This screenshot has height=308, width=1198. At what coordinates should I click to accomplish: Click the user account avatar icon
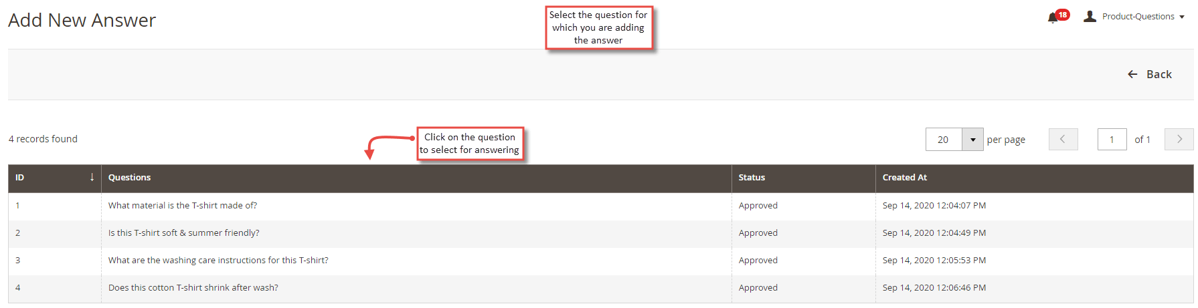click(1090, 16)
